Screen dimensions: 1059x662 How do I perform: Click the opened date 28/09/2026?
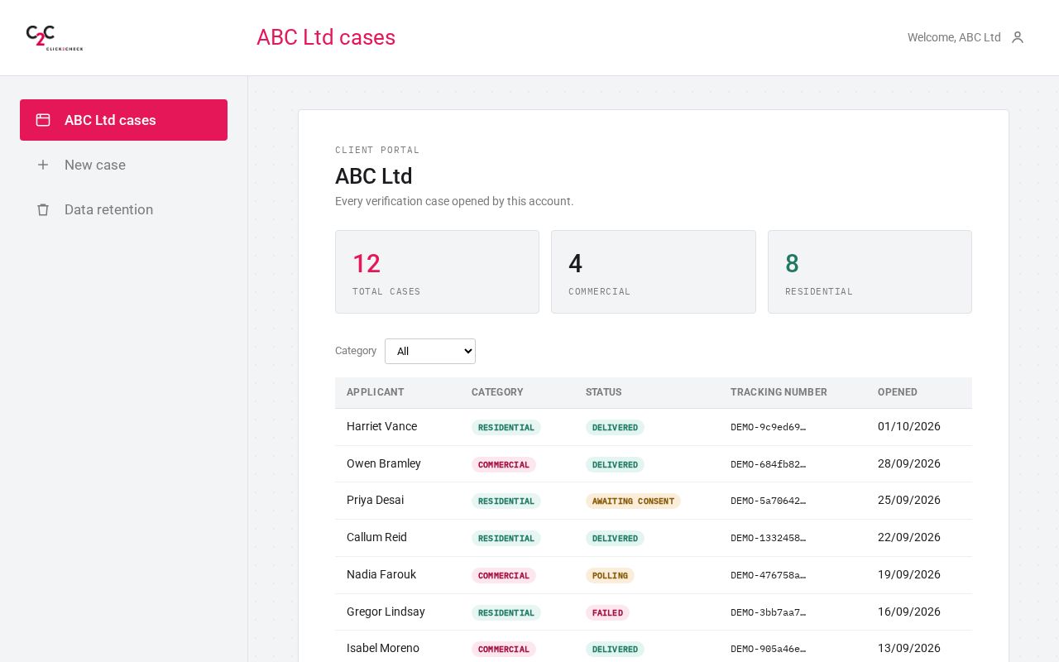coord(909,463)
